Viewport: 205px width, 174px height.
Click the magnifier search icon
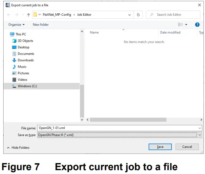click(x=152, y=15)
